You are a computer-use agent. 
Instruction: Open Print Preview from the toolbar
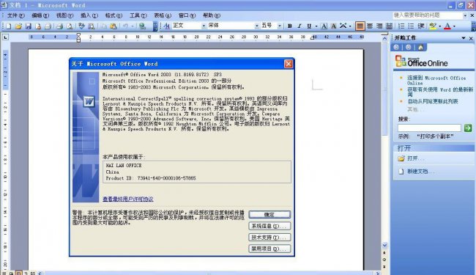(x=70, y=26)
